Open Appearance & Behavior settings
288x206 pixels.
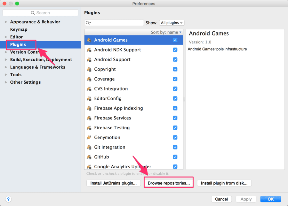point(35,22)
